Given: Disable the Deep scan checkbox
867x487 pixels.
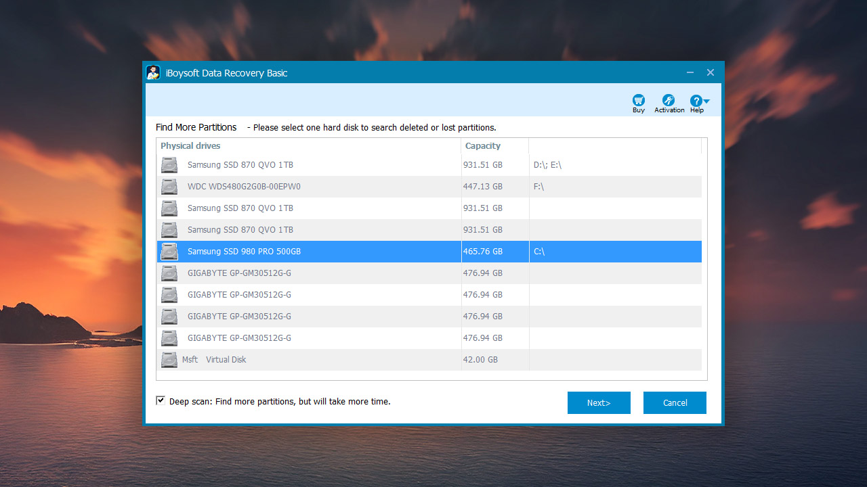Looking at the screenshot, I should point(161,400).
